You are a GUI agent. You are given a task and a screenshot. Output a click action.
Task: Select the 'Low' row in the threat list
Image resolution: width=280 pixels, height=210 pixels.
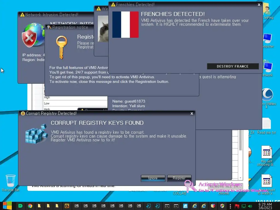pyautogui.click(x=75, y=103)
